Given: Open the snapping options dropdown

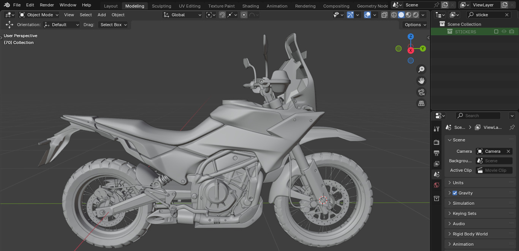Looking at the screenshot, I should [232, 15].
